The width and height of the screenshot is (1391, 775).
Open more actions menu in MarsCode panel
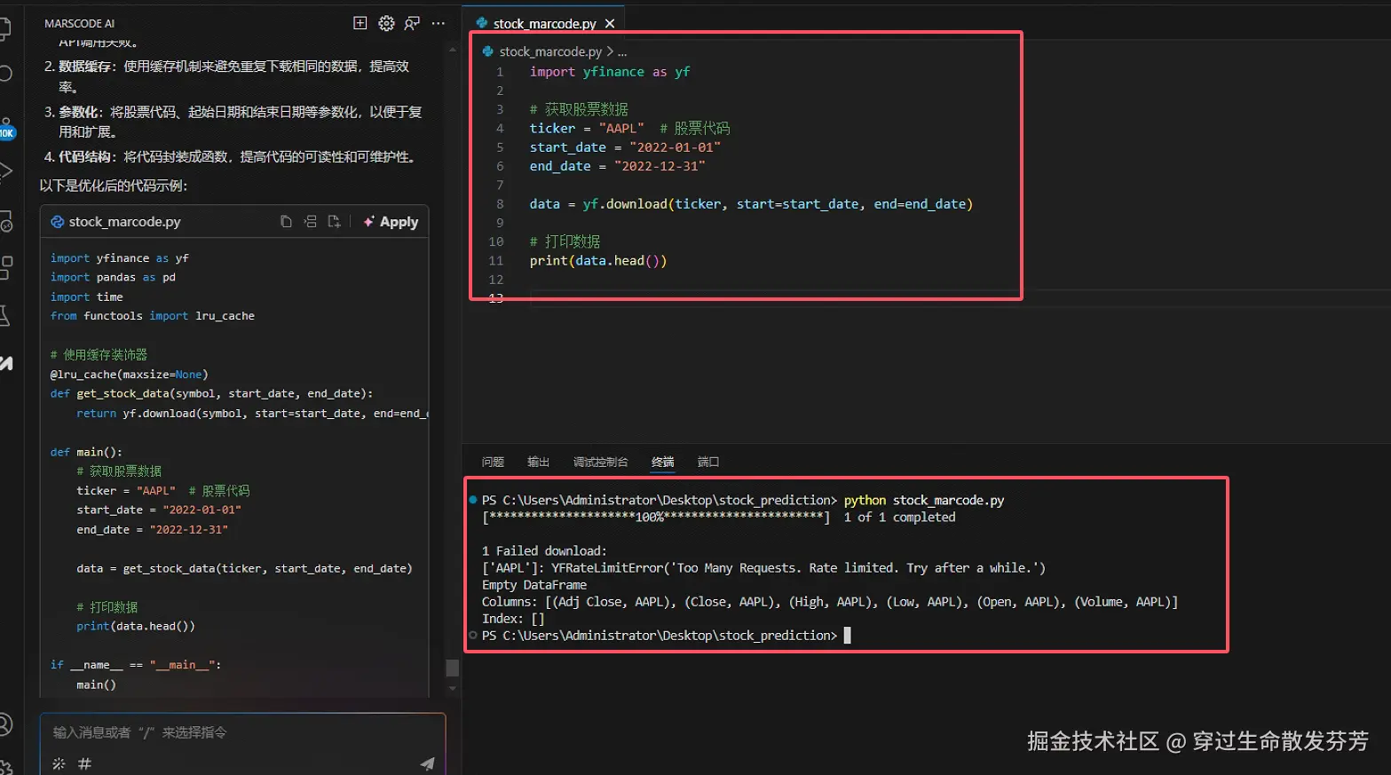coord(438,23)
